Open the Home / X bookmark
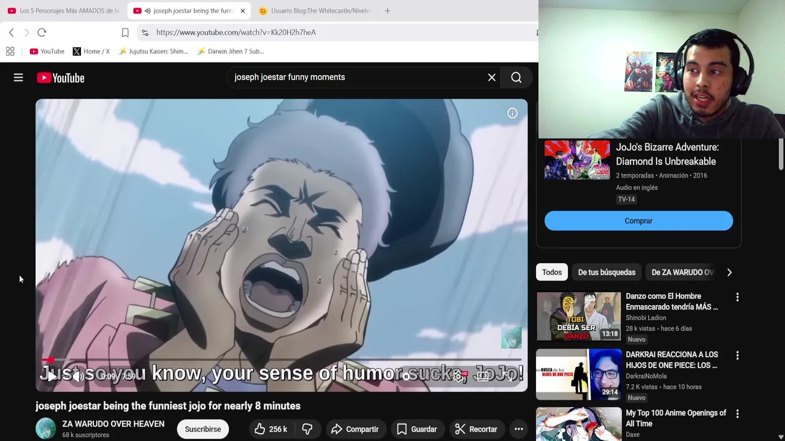Image resolution: width=785 pixels, height=441 pixels. tap(91, 51)
